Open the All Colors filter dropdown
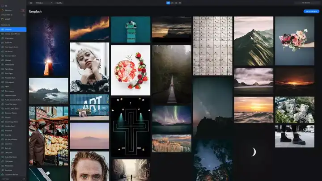The height and width of the screenshot is (181, 322). click(x=44, y=3)
